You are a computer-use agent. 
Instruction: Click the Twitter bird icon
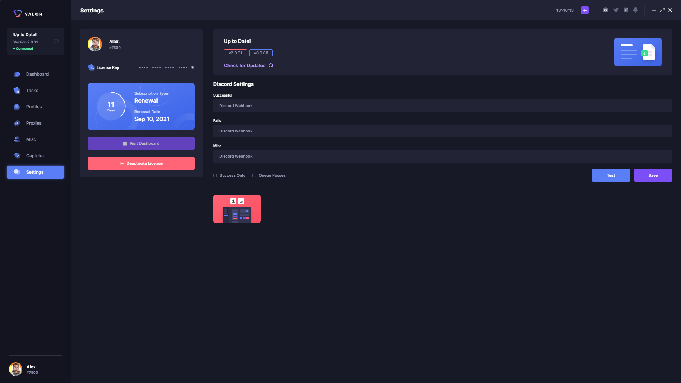pyautogui.click(x=616, y=10)
